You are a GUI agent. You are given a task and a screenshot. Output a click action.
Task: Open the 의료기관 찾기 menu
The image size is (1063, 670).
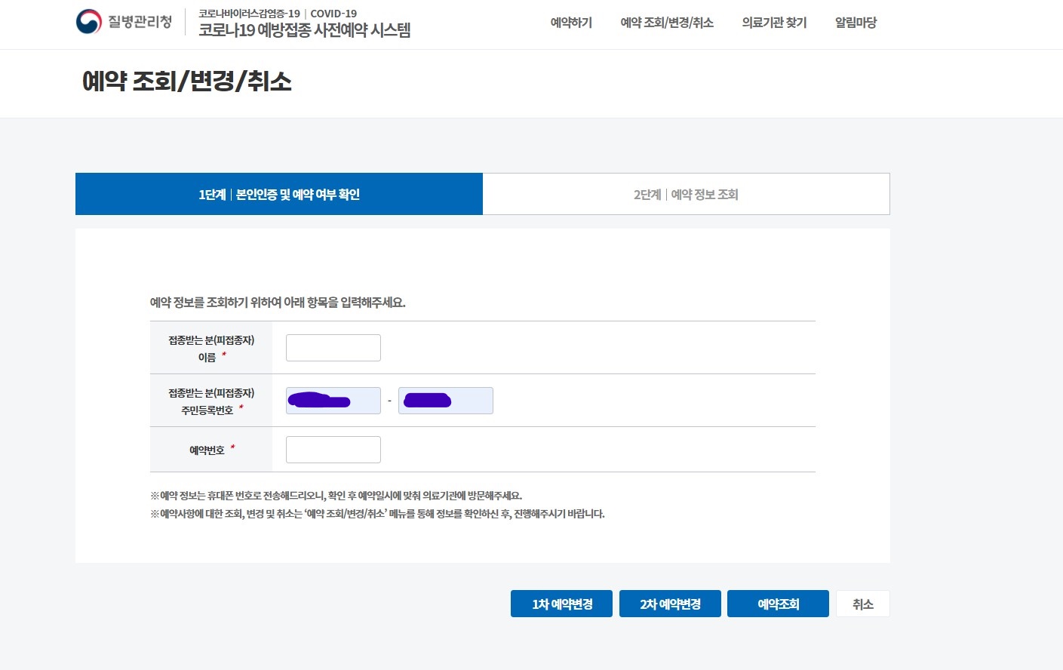(774, 23)
